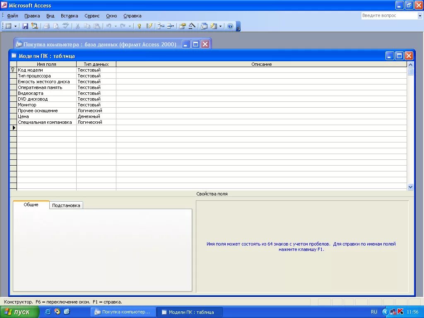This screenshot has width=424, height=318.
Task: Click the Database Window toolbar icon
Action: click(x=204, y=26)
